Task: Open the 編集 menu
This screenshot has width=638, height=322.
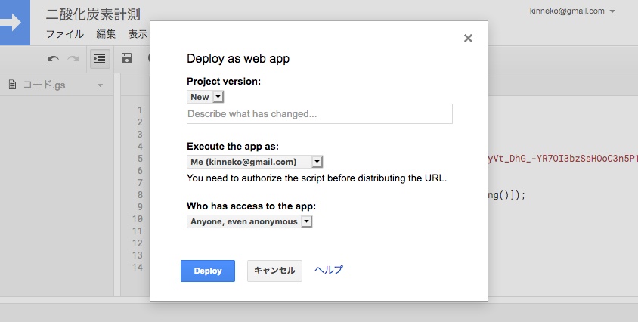Action: pos(106,34)
